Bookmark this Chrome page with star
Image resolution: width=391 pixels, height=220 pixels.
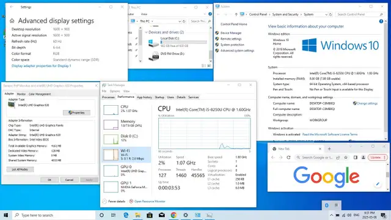coord(346,158)
